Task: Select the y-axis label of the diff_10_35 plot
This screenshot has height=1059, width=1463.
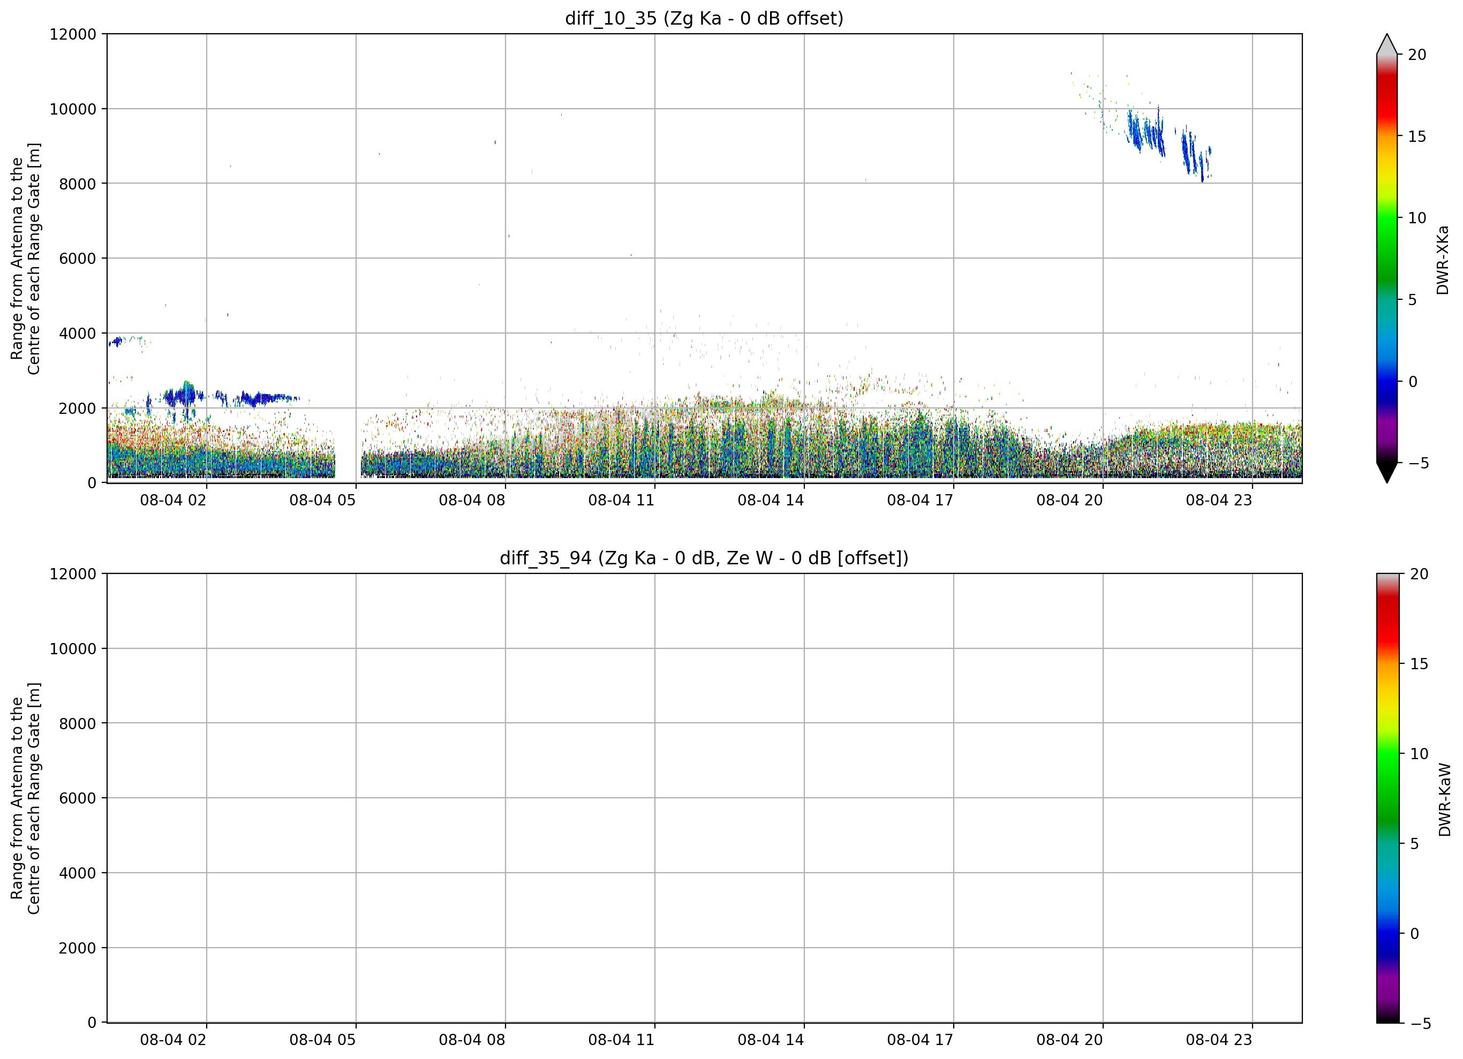Action: click(x=26, y=259)
